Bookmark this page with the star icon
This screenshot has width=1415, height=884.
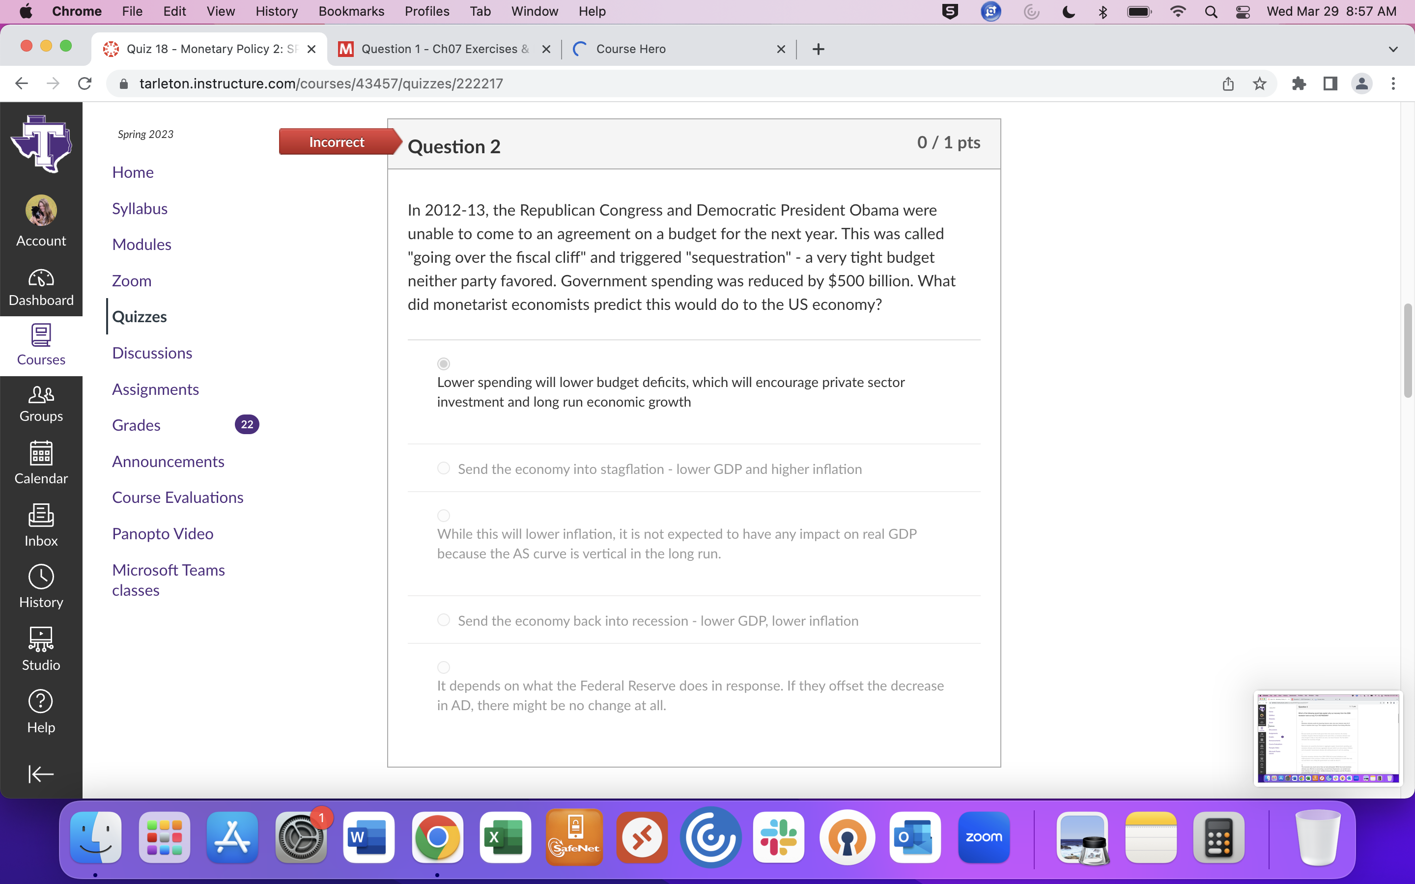[x=1259, y=83]
